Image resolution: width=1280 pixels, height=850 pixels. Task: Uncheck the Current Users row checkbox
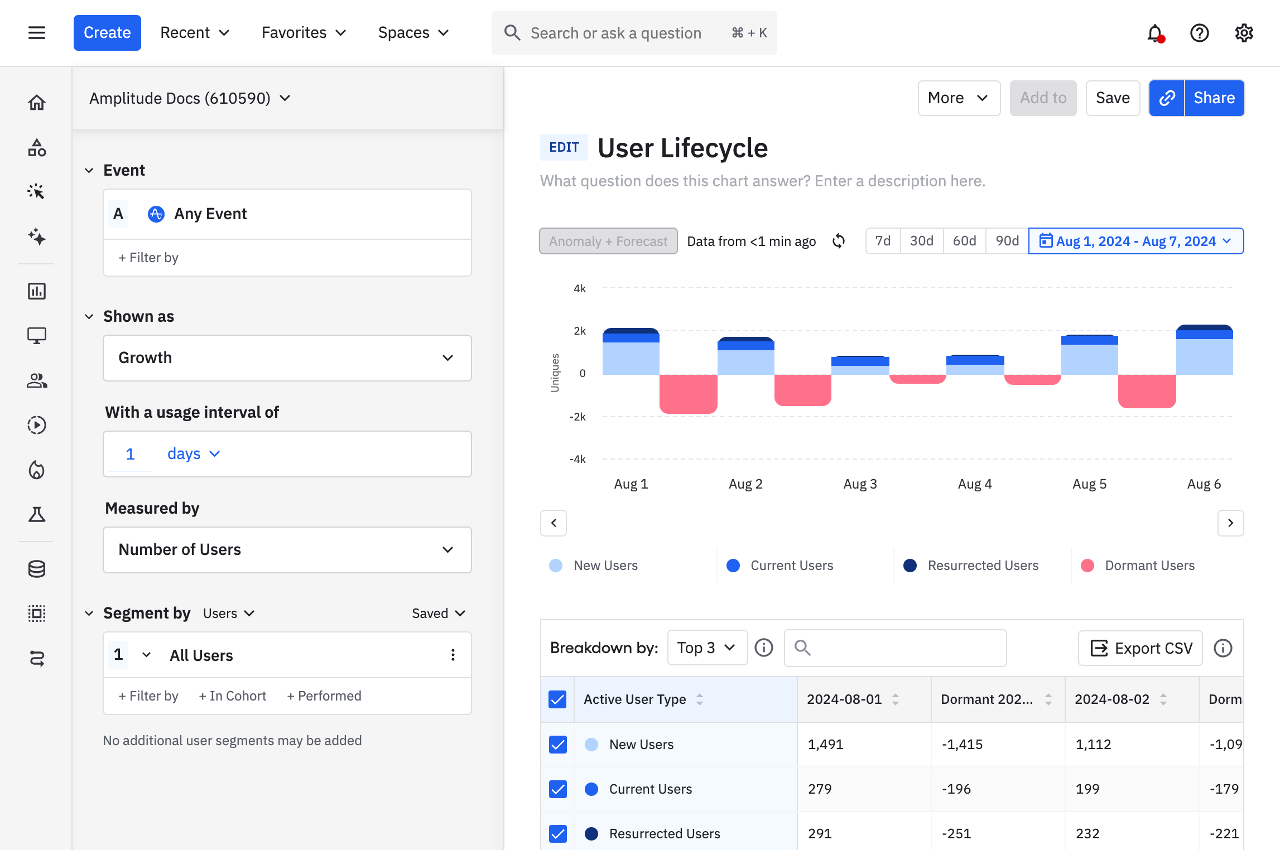[557, 789]
